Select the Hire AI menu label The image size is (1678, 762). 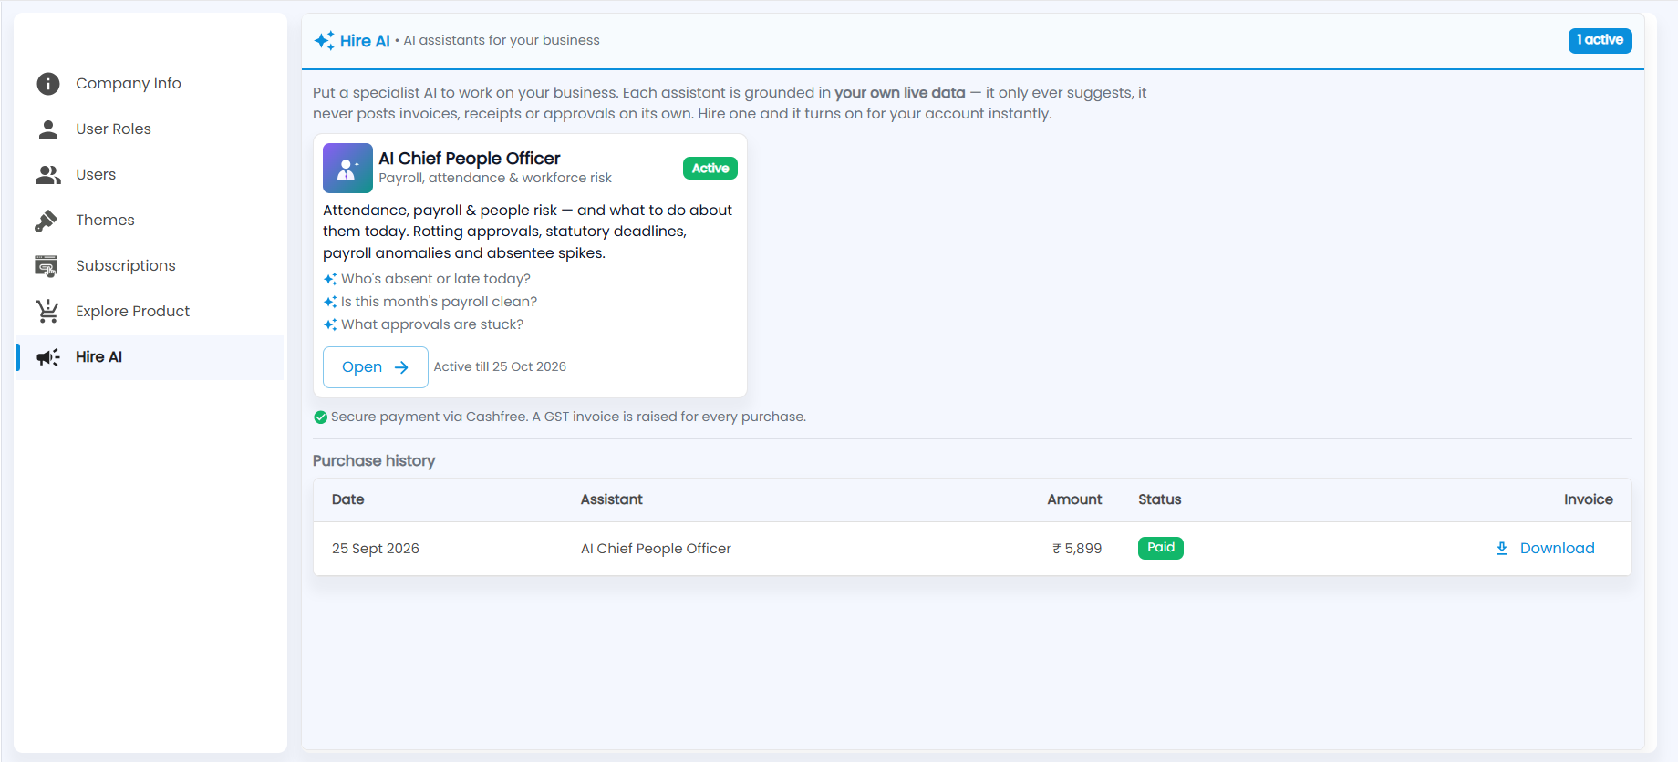coord(98,357)
